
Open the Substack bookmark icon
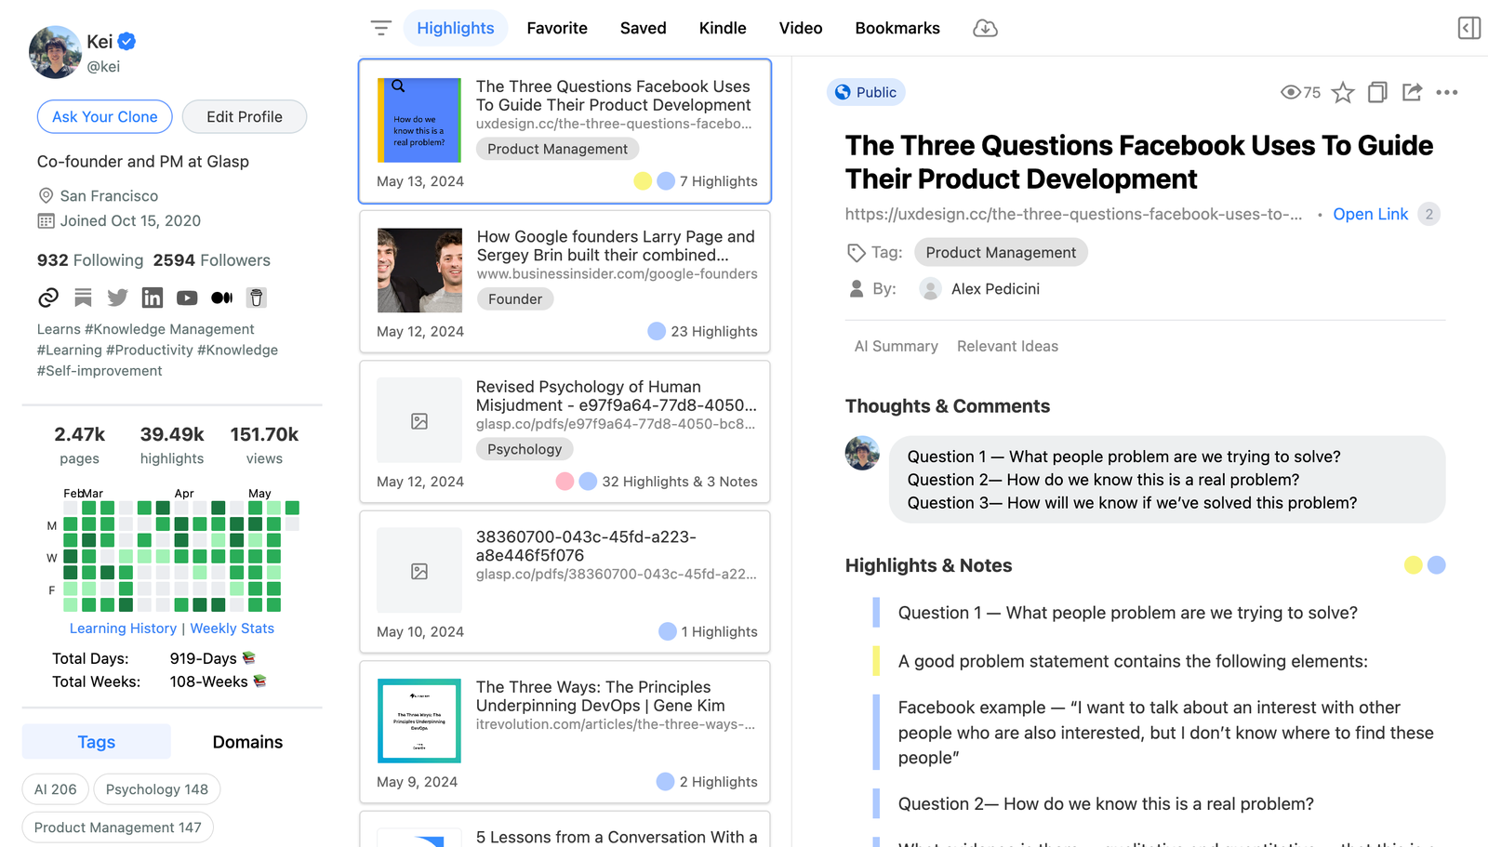[x=83, y=298]
